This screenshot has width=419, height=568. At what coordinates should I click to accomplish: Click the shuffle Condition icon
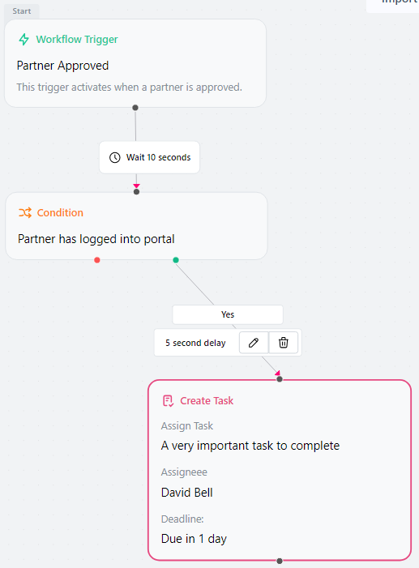[25, 212]
